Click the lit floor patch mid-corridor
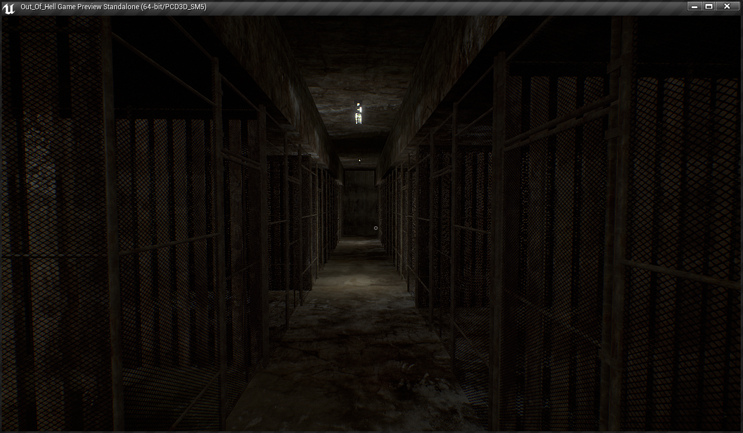 355,280
